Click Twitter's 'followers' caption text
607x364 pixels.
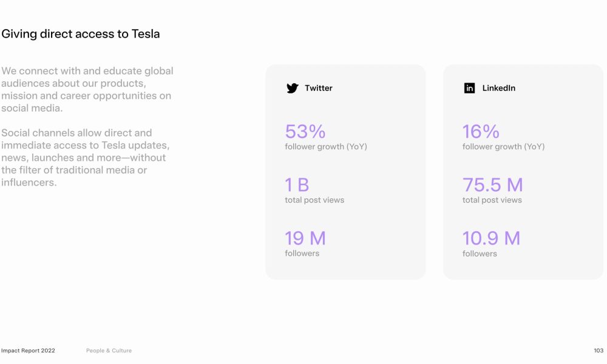pos(302,254)
